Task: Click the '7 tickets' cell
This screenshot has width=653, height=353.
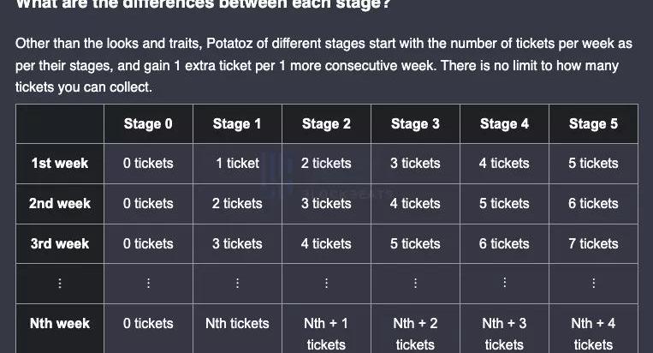Action: click(593, 243)
